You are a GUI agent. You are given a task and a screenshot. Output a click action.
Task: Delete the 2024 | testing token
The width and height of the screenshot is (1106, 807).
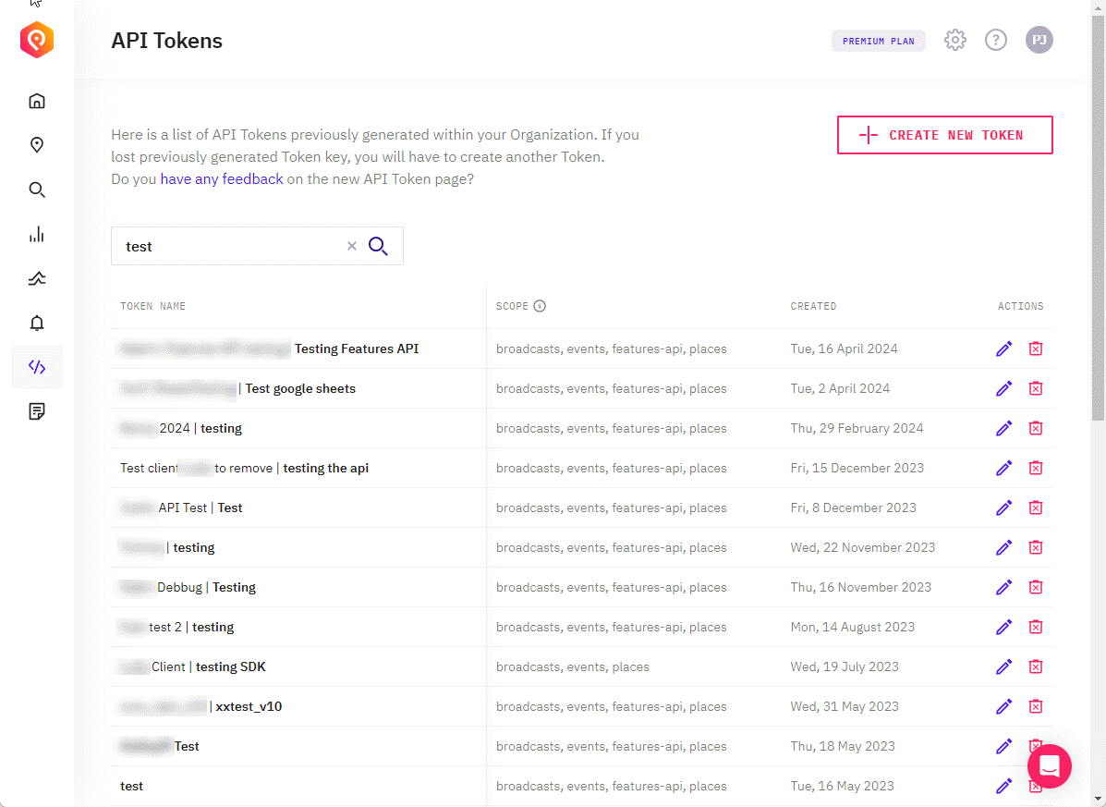pos(1036,428)
